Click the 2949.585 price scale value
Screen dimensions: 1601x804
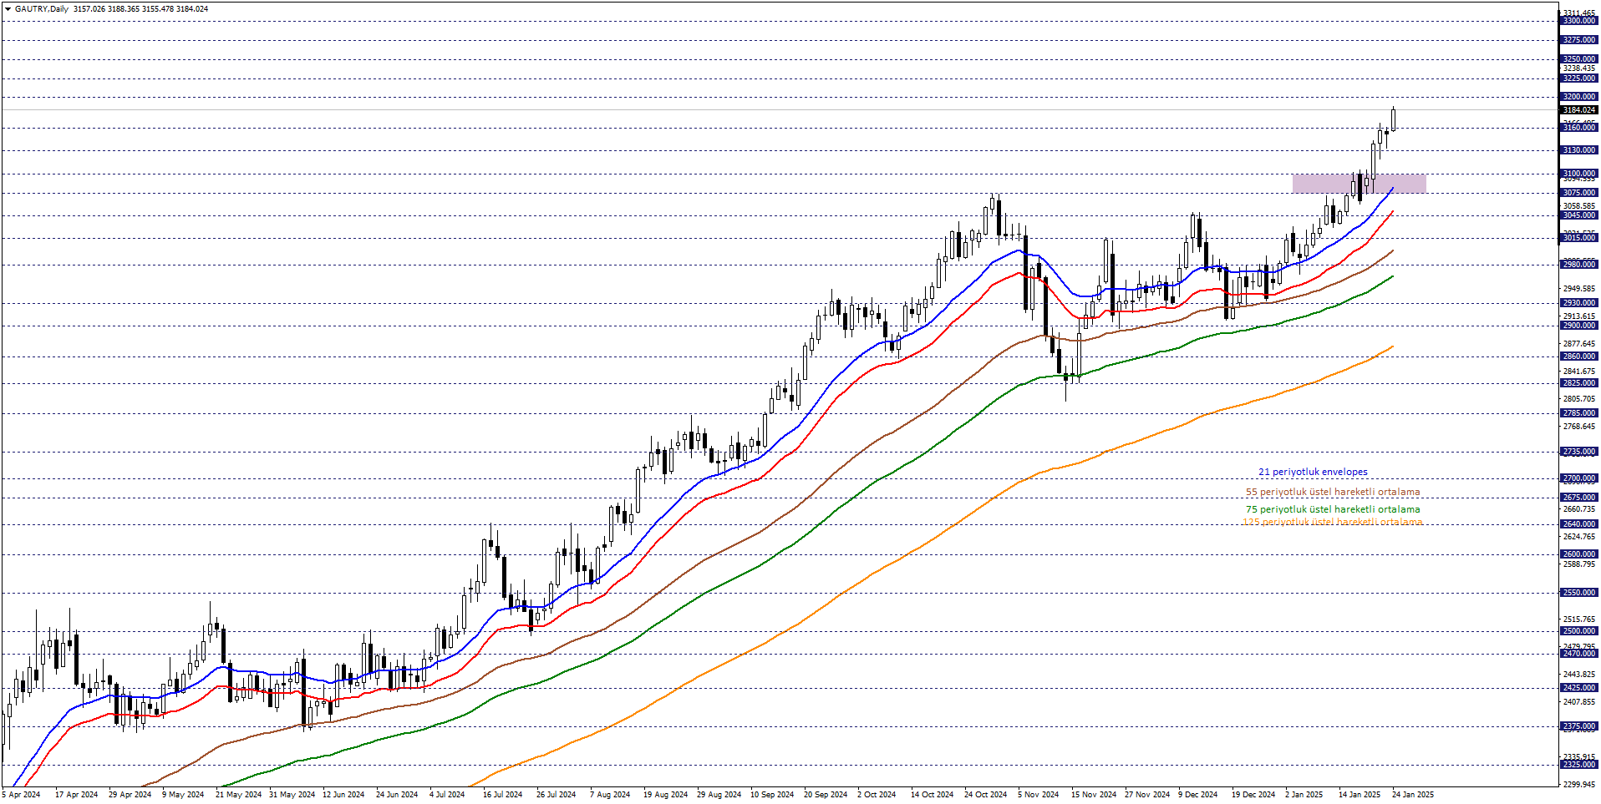(1579, 289)
